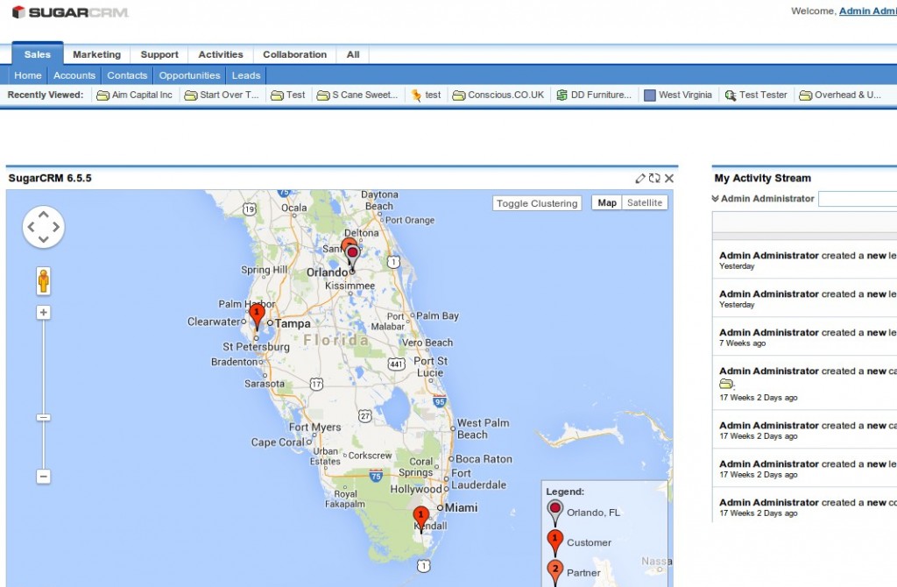Open Conscious.CO.UK recently viewed record
Image resolution: width=897 pixels, height=587 pixels.
point(498,95)
